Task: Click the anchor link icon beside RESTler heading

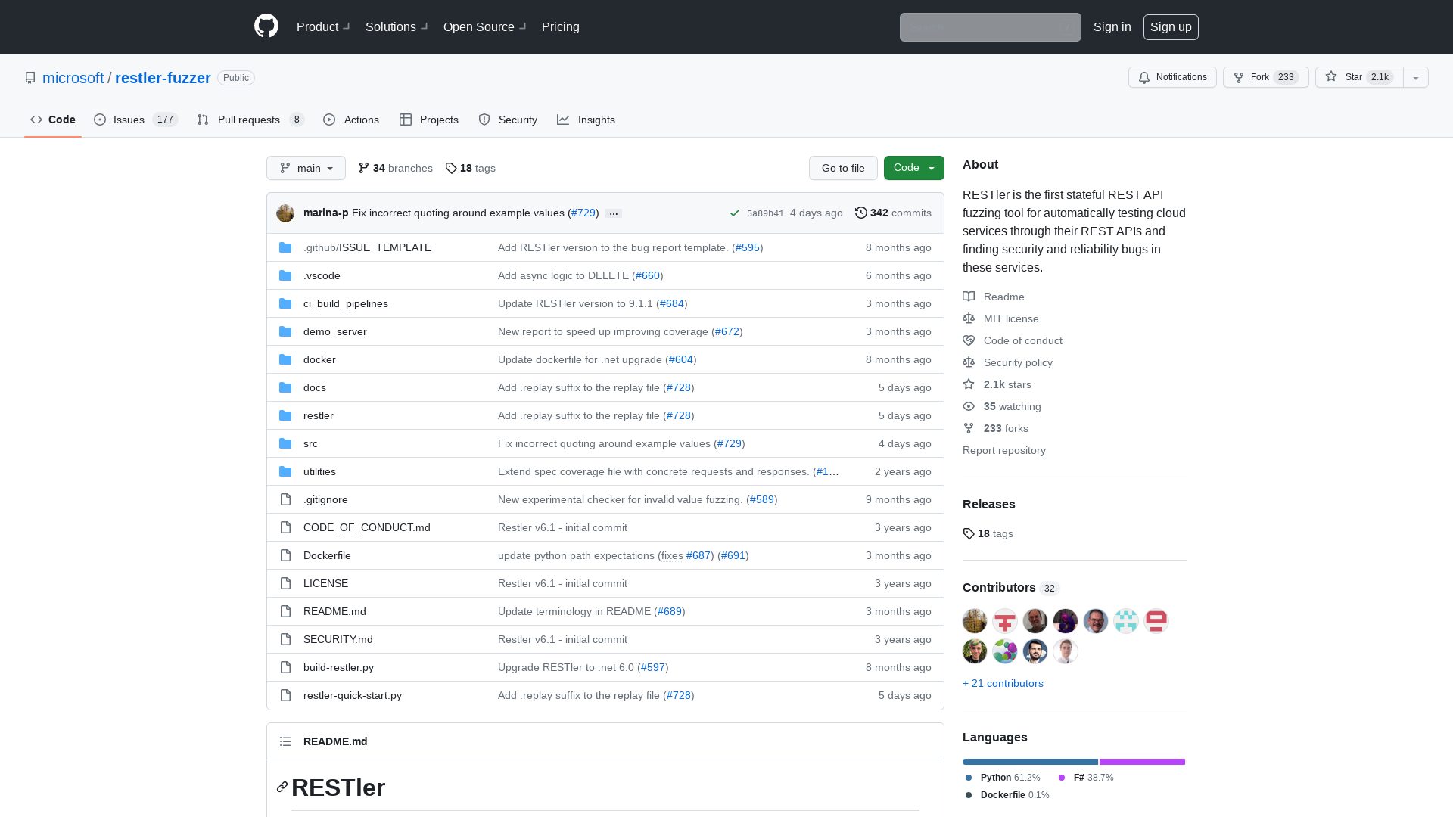Action: [282, 787]
